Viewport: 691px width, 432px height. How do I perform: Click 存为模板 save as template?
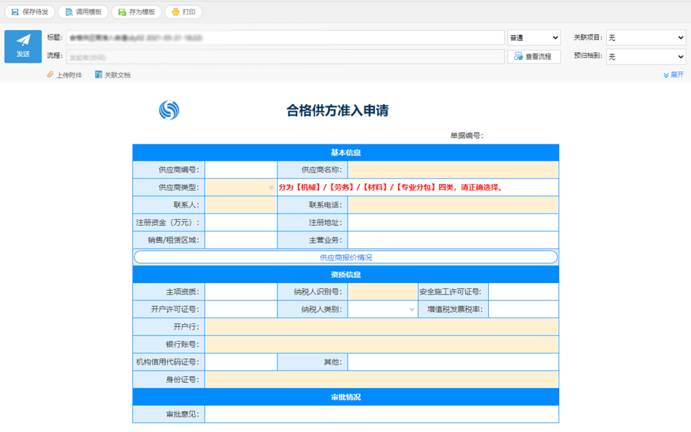(x=136, y=12)
